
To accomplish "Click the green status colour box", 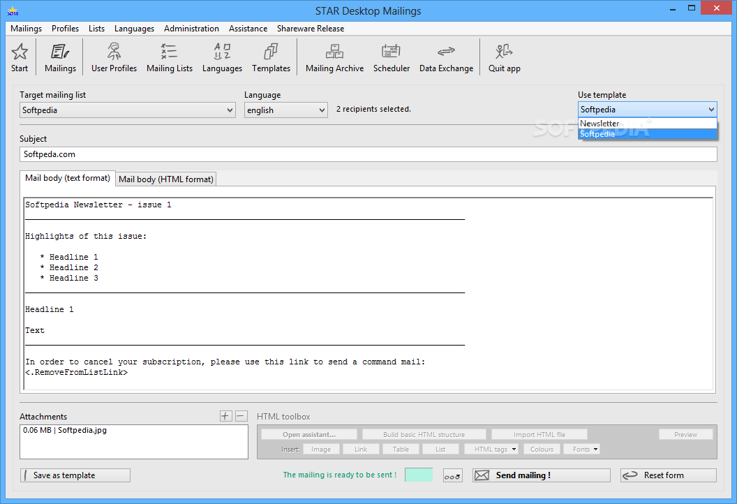I will point(419,475).
